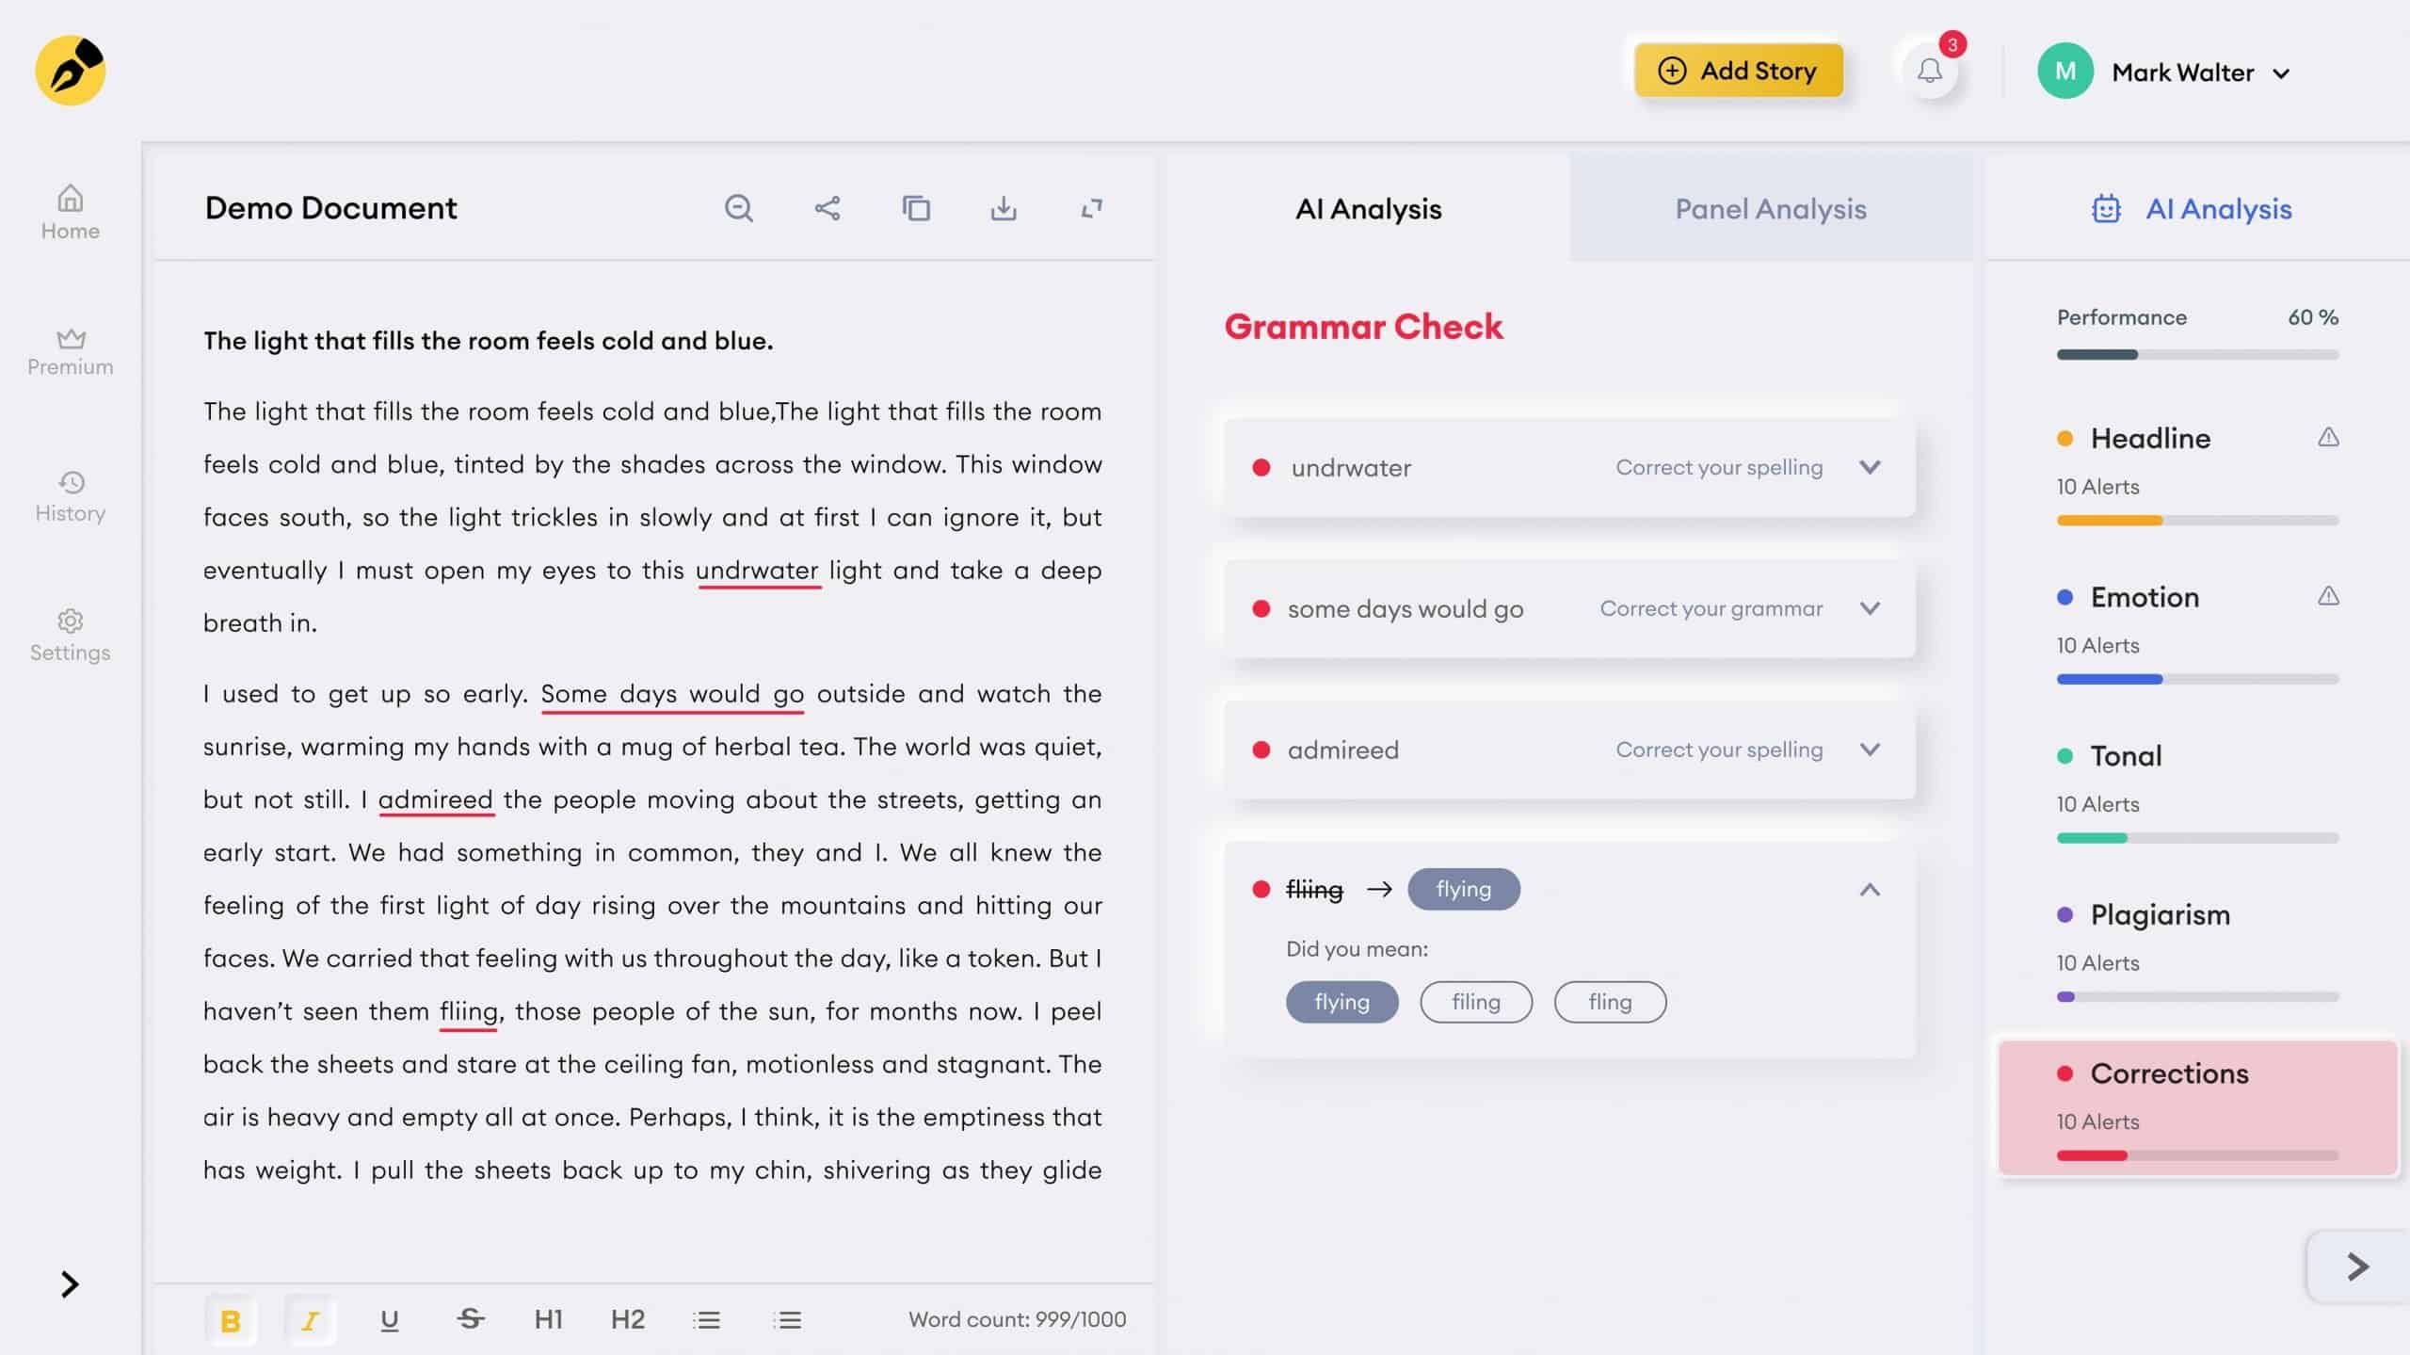Click the Add Story button

pyautogui.click(x=1738, y=71)
